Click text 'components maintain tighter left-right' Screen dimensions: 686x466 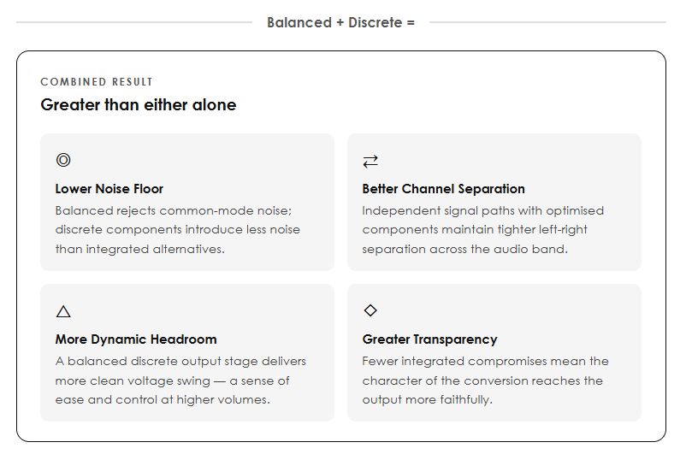(x=474, y=230)
